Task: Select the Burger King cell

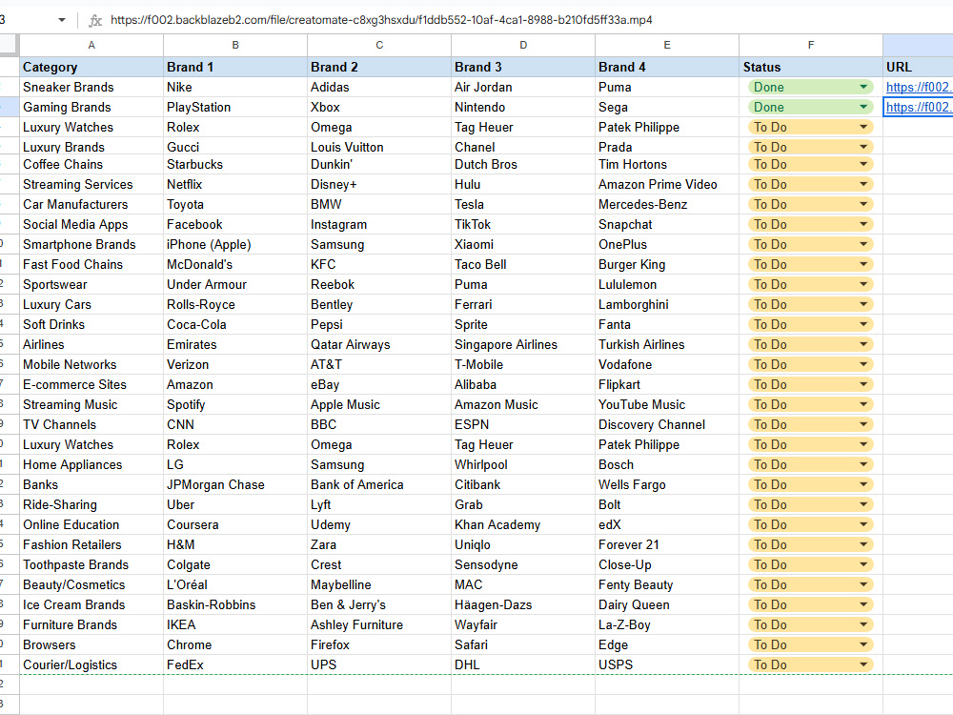Action: click(667, 264)
